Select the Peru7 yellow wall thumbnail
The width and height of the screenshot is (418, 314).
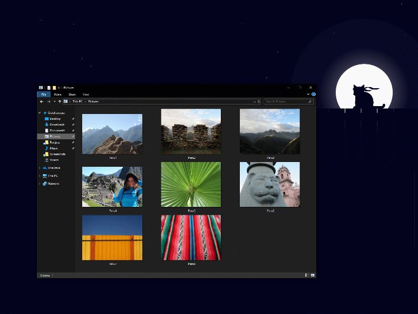[112, 237]
